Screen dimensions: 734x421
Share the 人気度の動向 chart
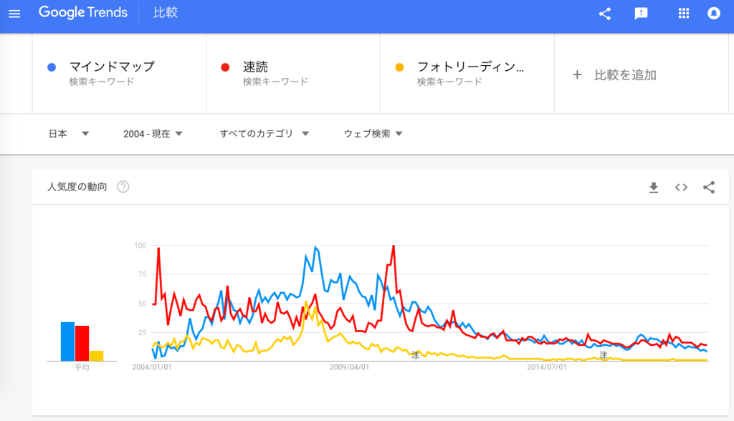pos(709,188)
